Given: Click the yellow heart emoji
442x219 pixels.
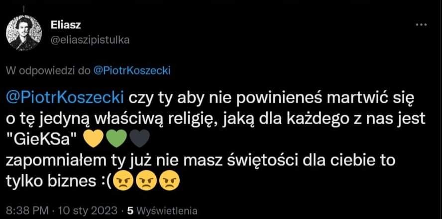Looking at the screenshot, I should click(x=93, y=140).
